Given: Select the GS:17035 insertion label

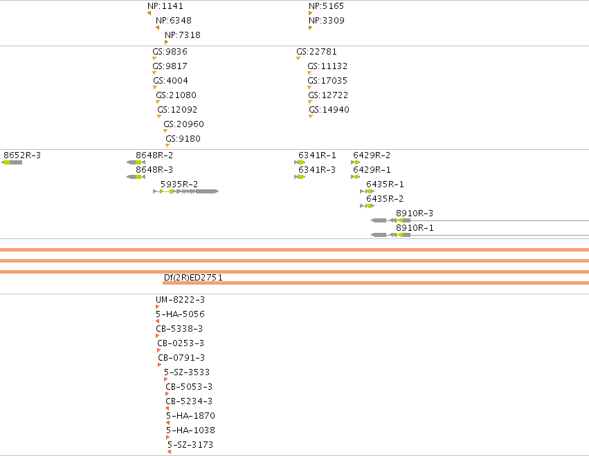Looking at the screenshot, I should 327,81.
